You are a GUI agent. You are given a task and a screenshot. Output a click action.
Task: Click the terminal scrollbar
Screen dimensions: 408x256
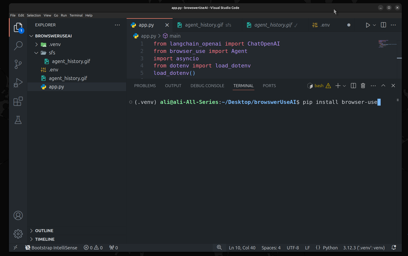(x=398, y=100)
